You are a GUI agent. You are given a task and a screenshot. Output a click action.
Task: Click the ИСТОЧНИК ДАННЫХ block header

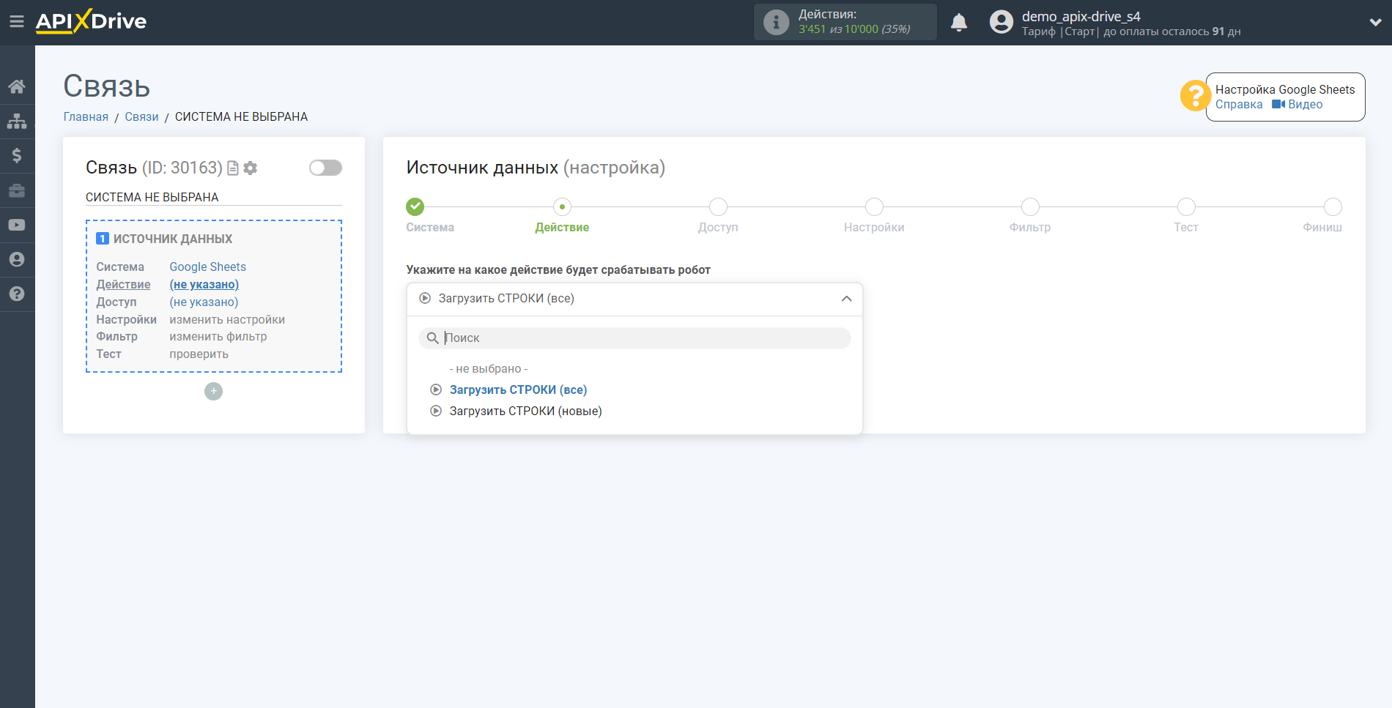coord(173,239)
